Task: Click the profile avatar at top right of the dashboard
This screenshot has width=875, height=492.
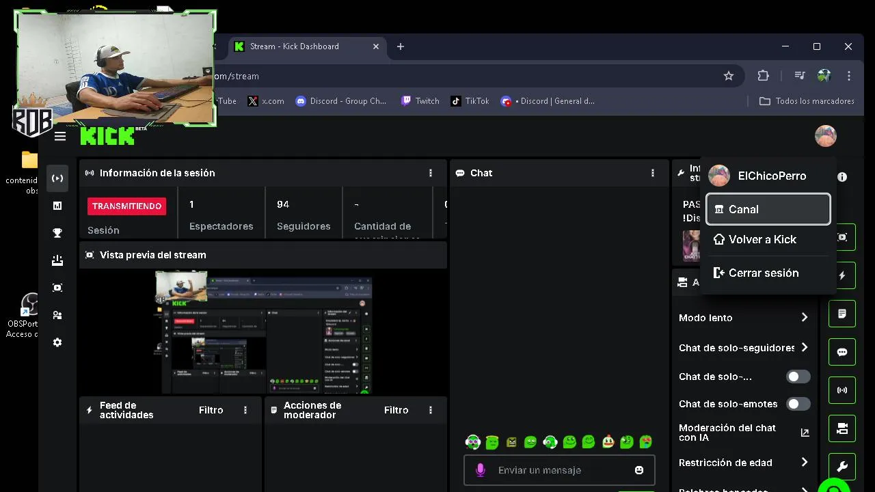Action: click(x=826, y=136)
